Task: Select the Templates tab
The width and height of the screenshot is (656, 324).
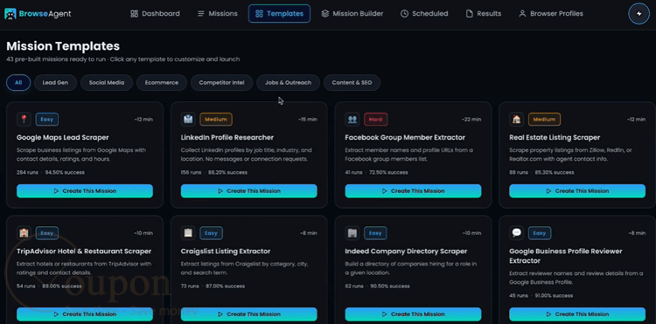Action: tap(280, 14)
